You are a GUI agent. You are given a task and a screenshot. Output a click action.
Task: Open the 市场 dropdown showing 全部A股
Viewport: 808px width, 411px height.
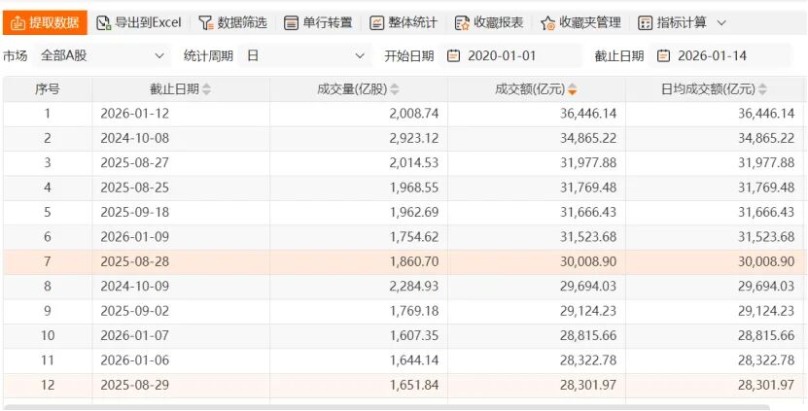103,55
